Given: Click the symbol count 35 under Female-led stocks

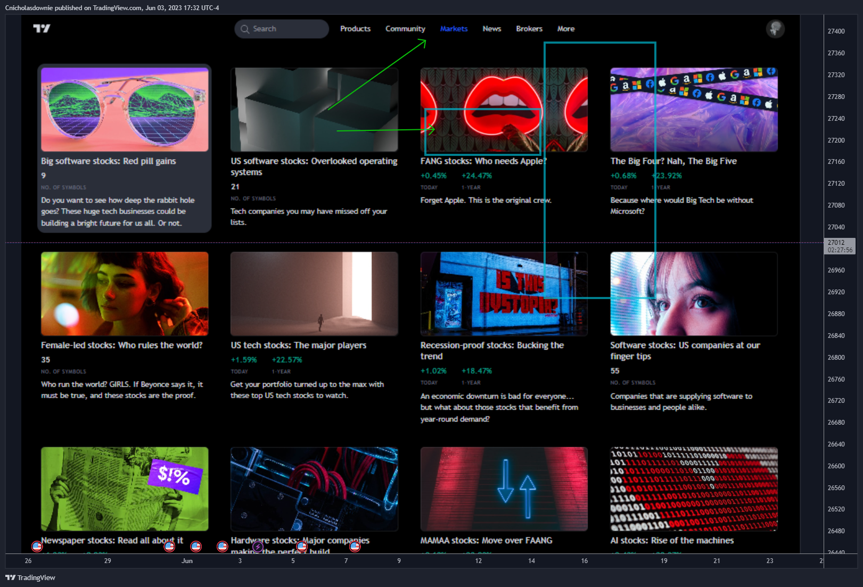Looking at the screenshot, I should (46, 360).
